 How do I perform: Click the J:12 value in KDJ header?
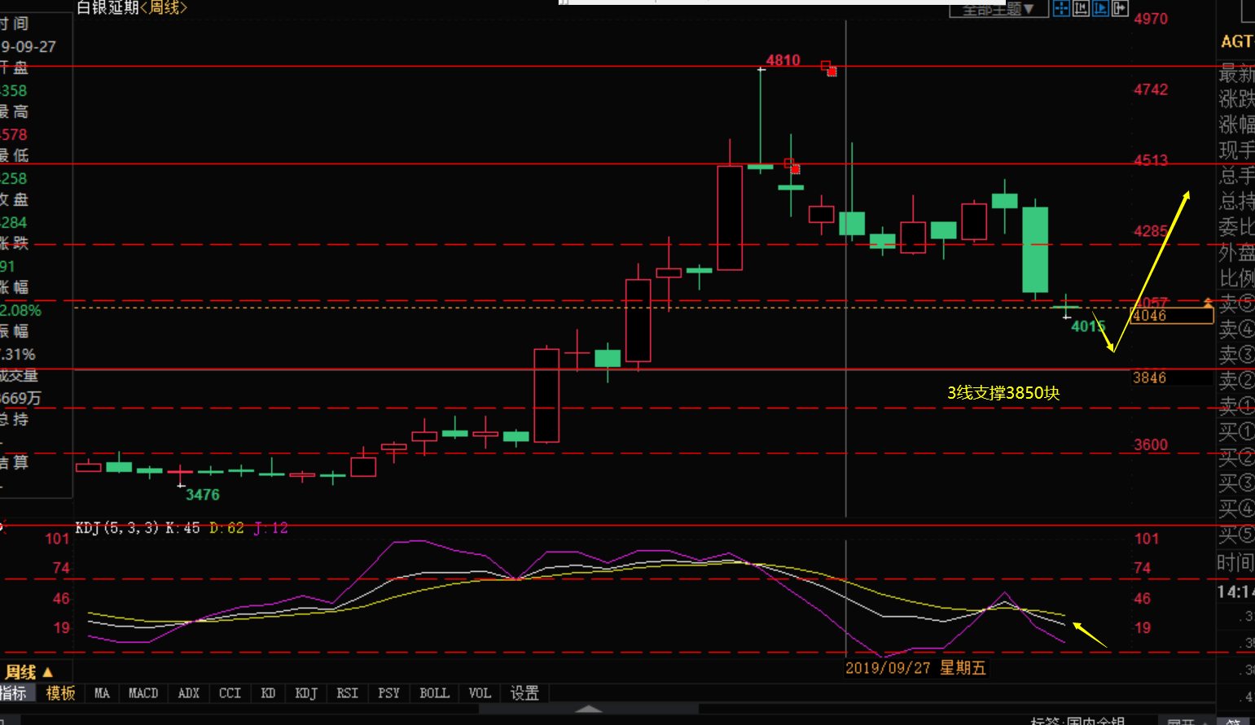click(271, 528)
